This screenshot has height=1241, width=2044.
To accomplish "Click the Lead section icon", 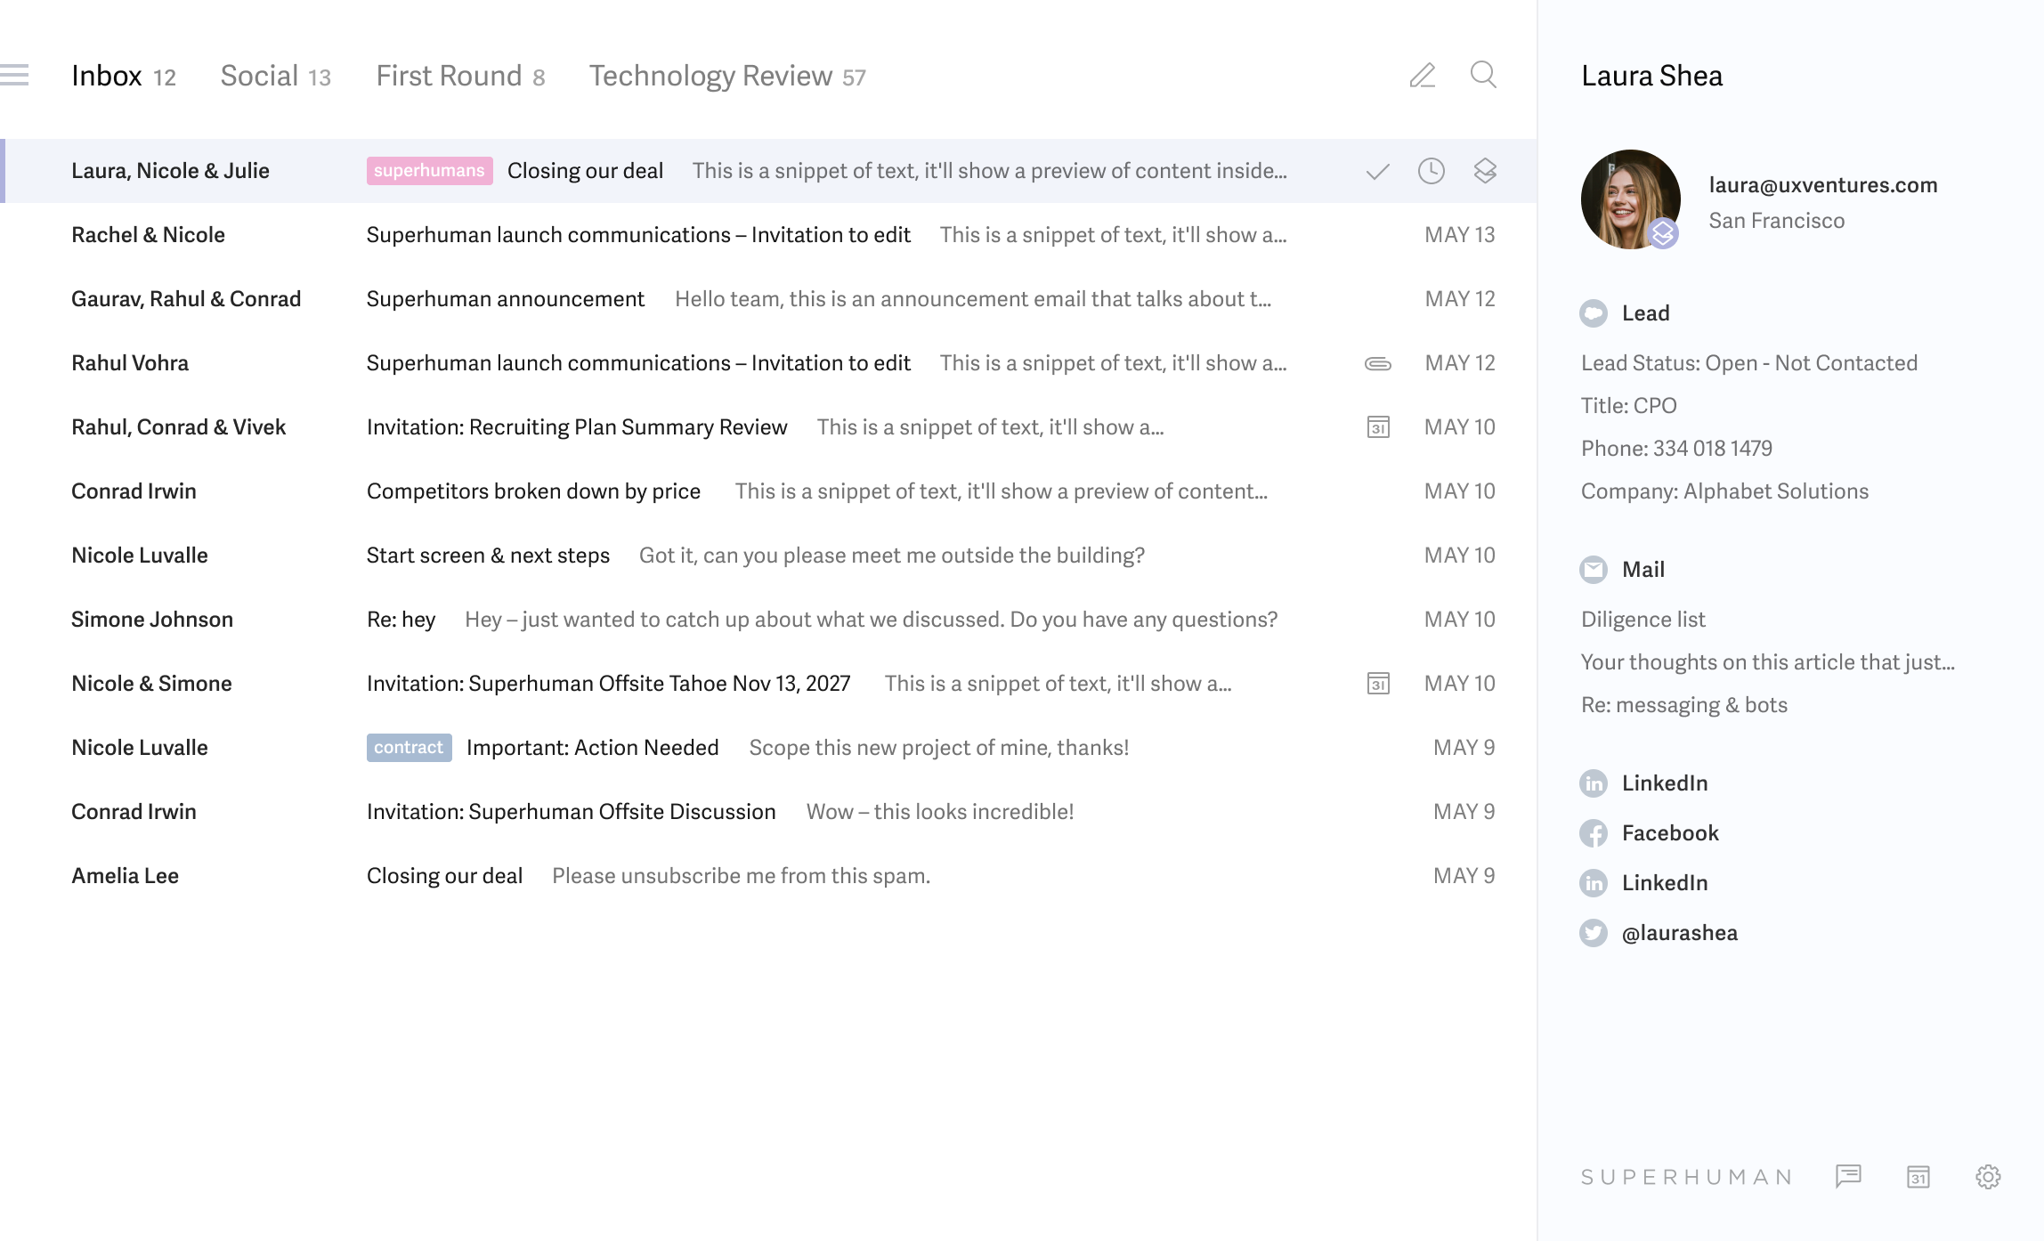I will (x=1594, y=313).
